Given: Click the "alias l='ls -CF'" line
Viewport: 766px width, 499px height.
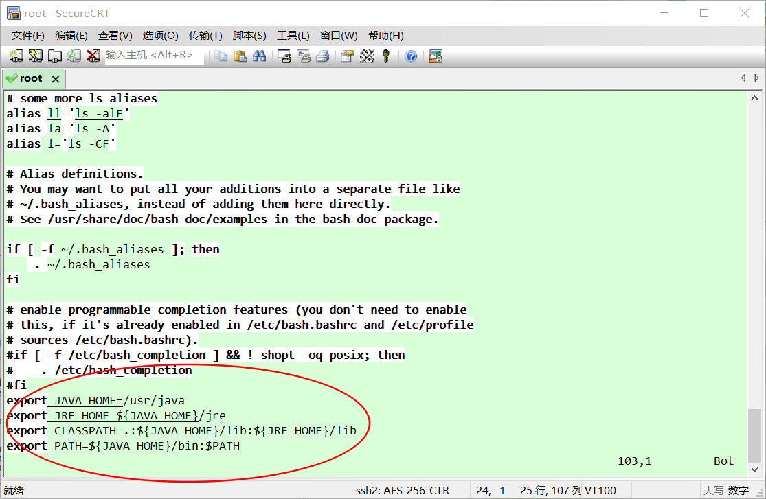Looking at the screenshot, I should [61, 144].
